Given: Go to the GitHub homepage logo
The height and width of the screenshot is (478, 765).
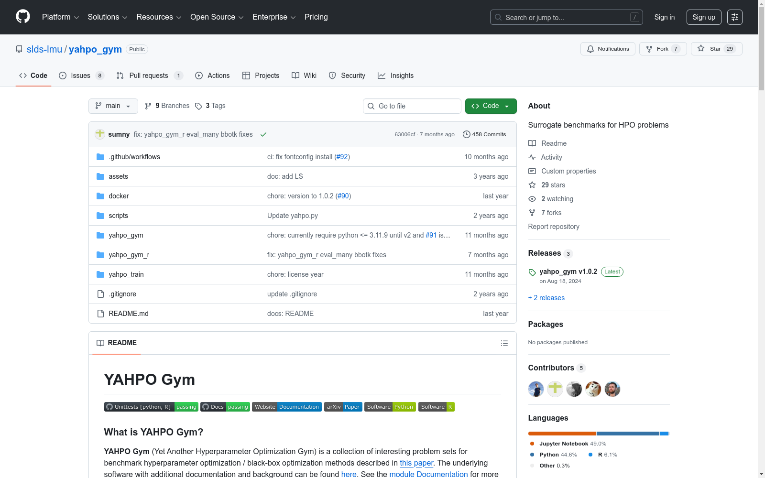Looking at the screenshot, I should click(23, 17).
